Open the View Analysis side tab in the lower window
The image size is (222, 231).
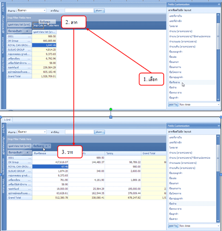4,186
